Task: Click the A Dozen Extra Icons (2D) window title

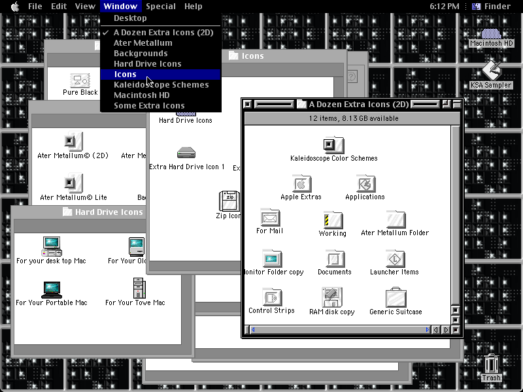Action: tap(359, 105)
